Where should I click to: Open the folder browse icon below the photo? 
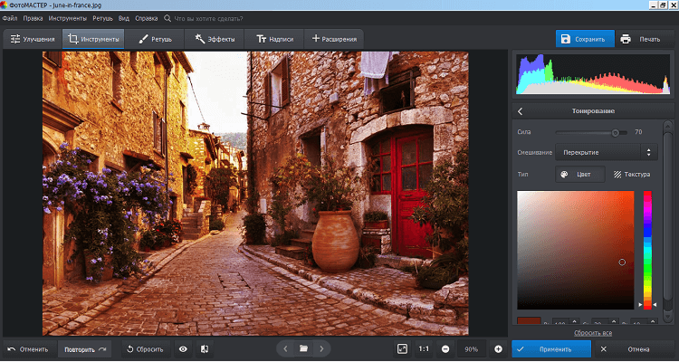tap(304, 348)
